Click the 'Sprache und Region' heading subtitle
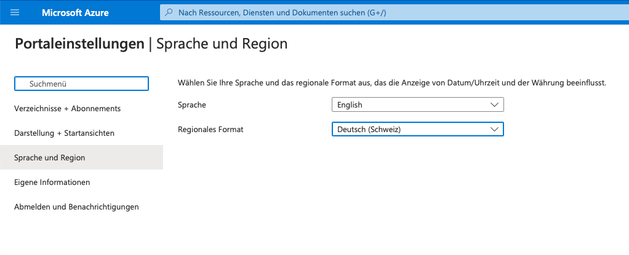 pyautogui.click(x=222, y=44)
